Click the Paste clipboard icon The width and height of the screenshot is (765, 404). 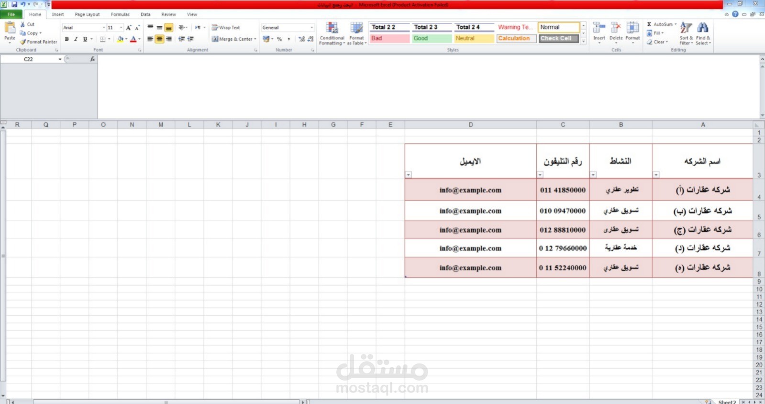pyautogui.click(x=10, y=28)
